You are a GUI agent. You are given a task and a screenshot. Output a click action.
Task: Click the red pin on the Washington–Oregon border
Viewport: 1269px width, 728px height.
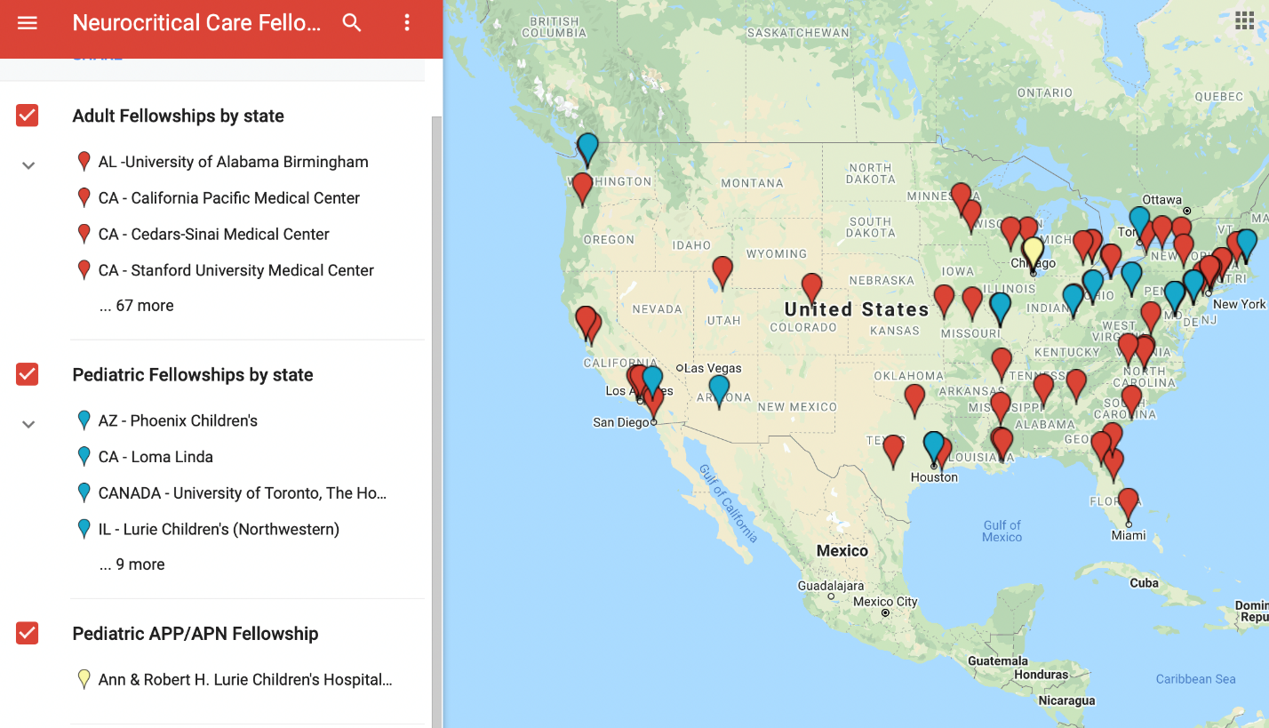click(582, 190)
